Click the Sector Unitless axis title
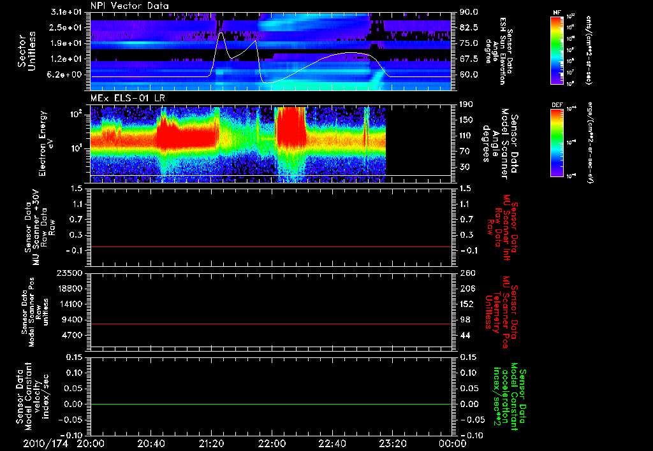This screenshot has height=451, width=653. pos(26,51)
